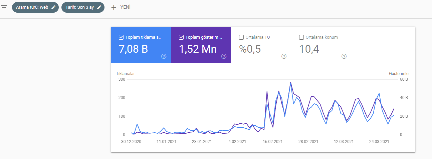Open the filter list icon

coord(4,7)
